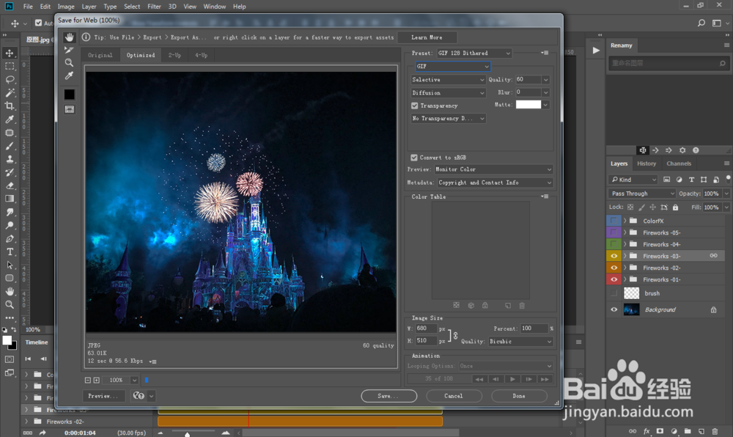Switch to the 4-Up tab
This screenshot has height=437, width=733.
[201, 55]
